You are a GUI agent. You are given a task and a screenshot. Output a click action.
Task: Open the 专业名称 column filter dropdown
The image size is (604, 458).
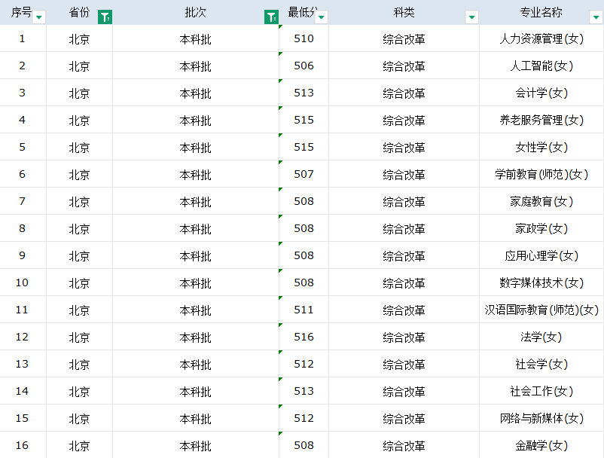[x=596, y=17]
